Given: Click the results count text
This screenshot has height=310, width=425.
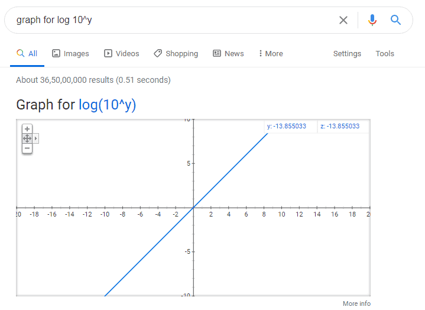Looking at the screenshot, I should [93, 80].
